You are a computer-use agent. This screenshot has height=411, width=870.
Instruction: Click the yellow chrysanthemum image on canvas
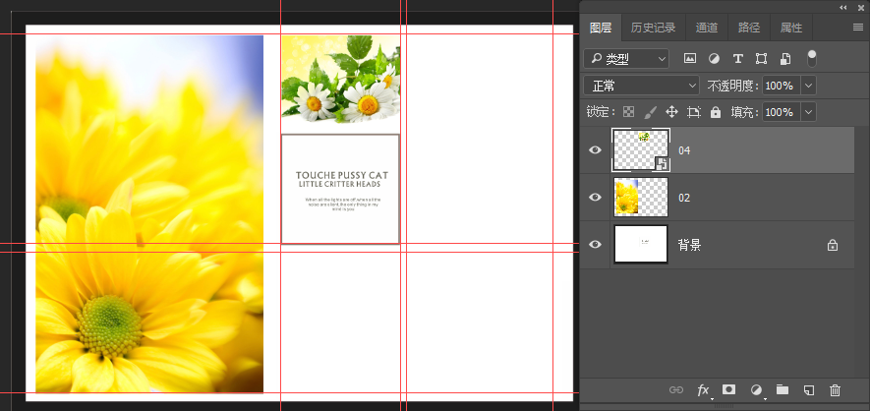149,214
